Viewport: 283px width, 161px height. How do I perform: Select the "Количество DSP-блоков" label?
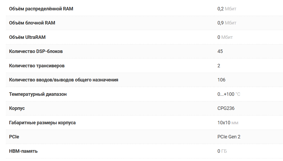click(x=36, y=51)
